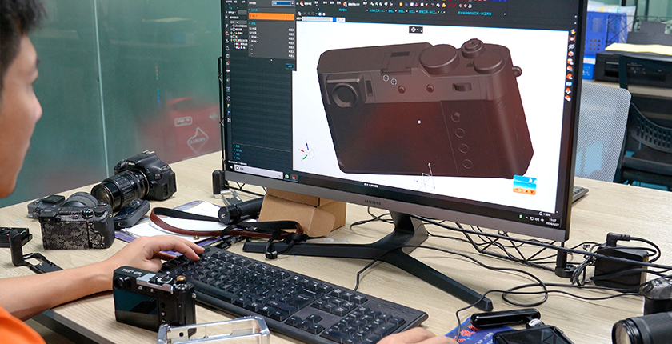Click the XYZ axis triad in the viewport
This screenshot has height=344, width=672.
click(x=306, y=150)
